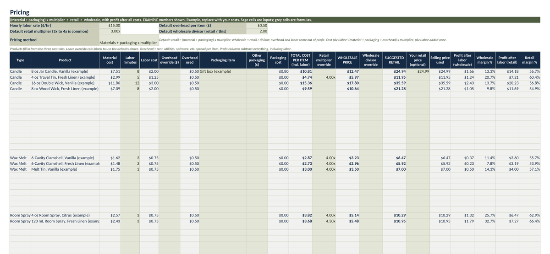Select suggested retail $35.59 cell

tap(394, 83)
